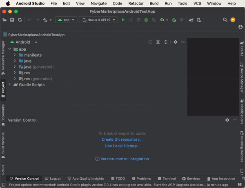Click Select Opened File target icon
The width and height of the screenshot is (245, 188).
(x=150, y=42)
